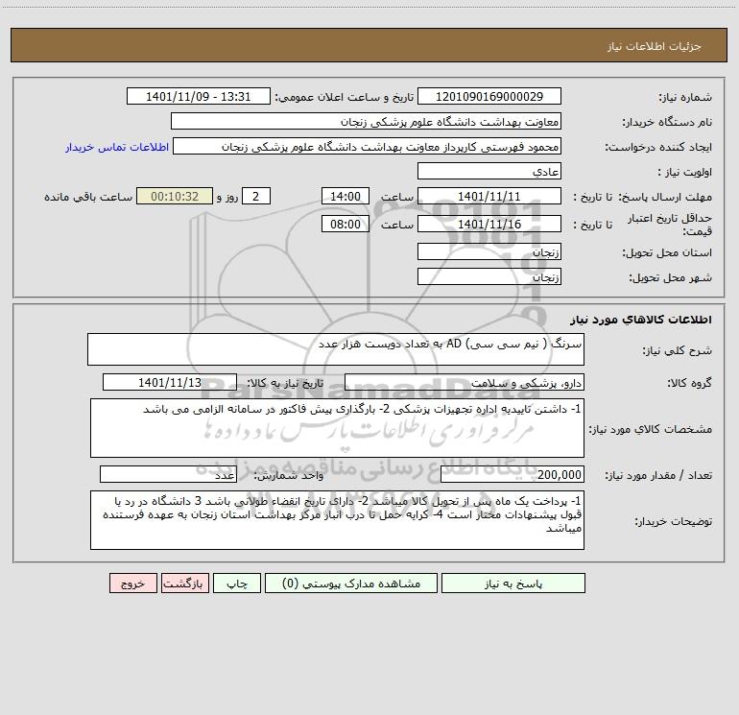Select need number field 1201090169000029
Image resolution: width=739 pixels, height=715 pixels.
pos(489,96)
